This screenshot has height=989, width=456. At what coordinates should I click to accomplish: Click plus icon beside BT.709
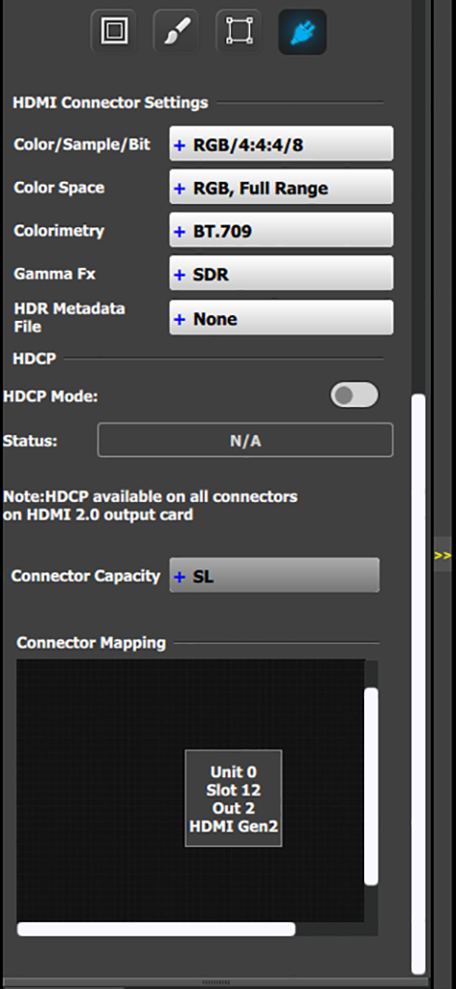[180, 231]
